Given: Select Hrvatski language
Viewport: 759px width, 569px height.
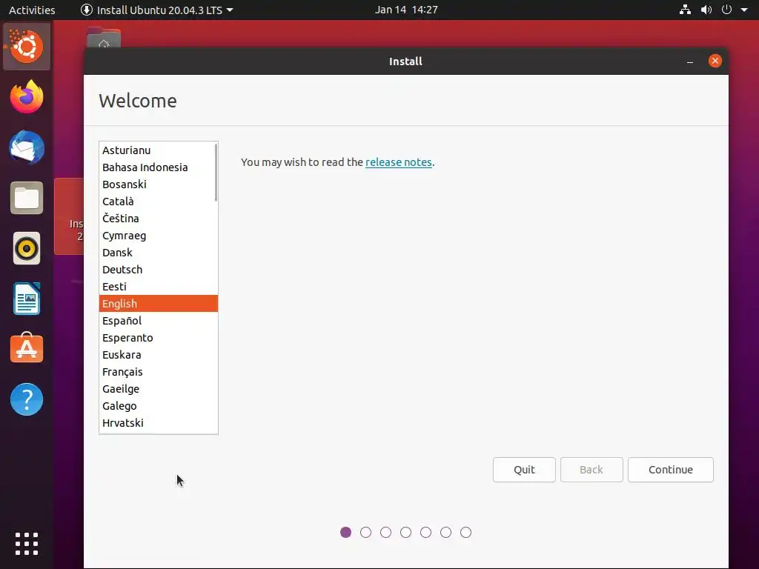Looking at the screenshot, I should tap(159, 423).
